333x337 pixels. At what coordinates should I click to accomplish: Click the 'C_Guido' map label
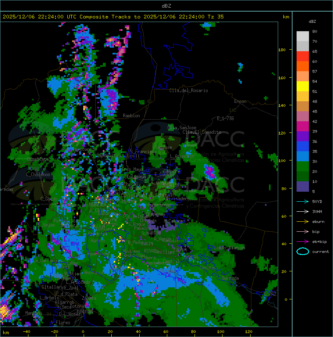(49, 199)
